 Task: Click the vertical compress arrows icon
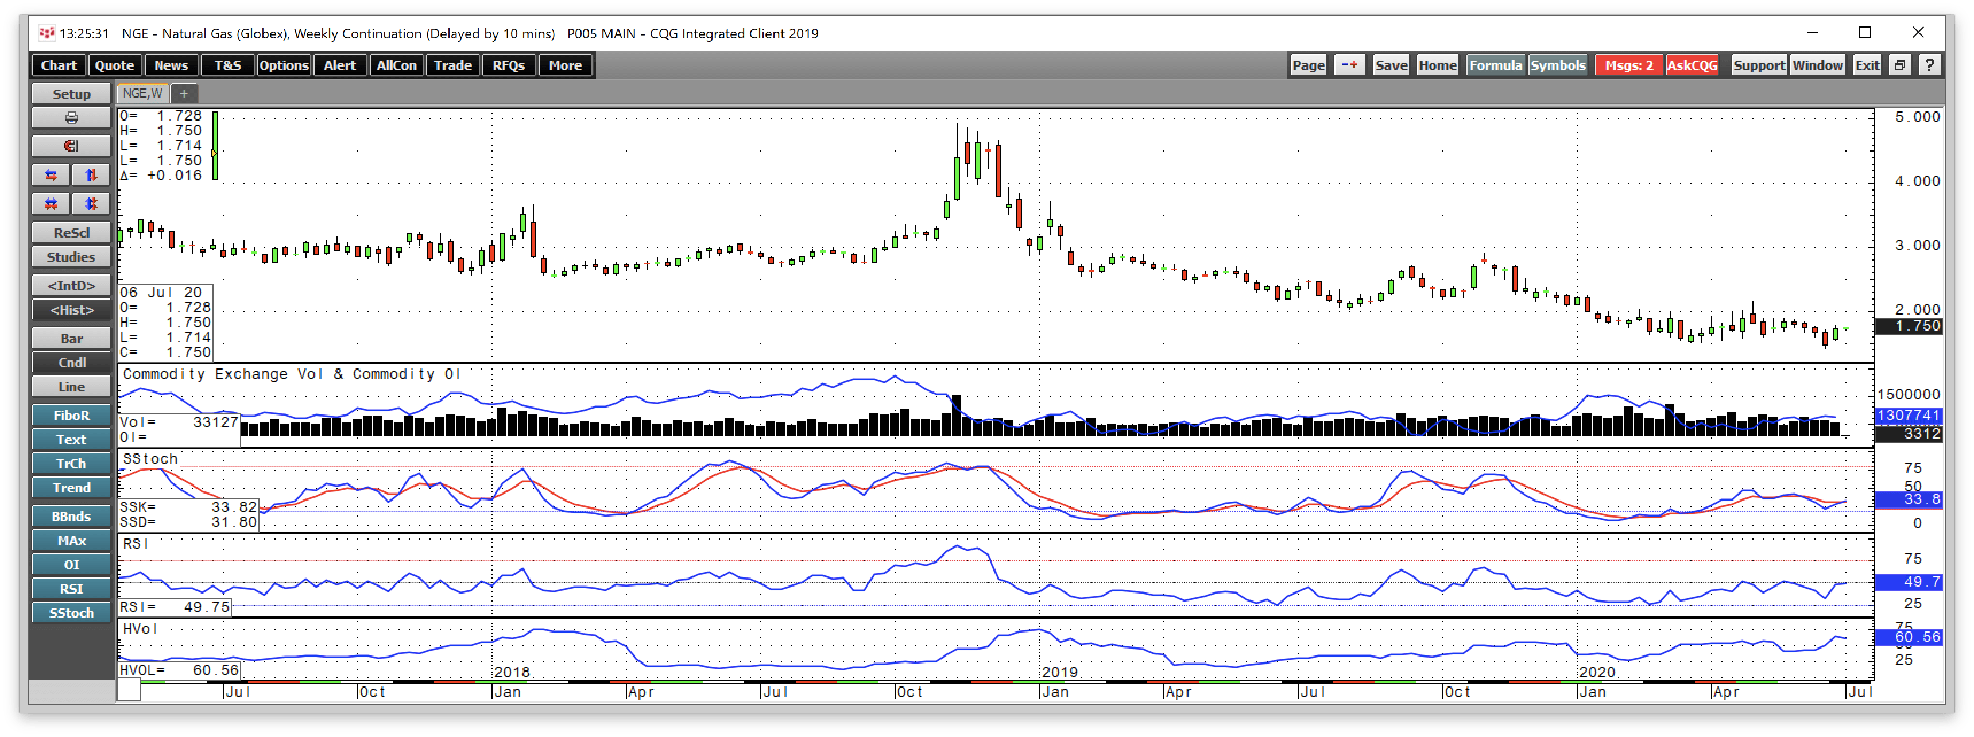(91, 204)
